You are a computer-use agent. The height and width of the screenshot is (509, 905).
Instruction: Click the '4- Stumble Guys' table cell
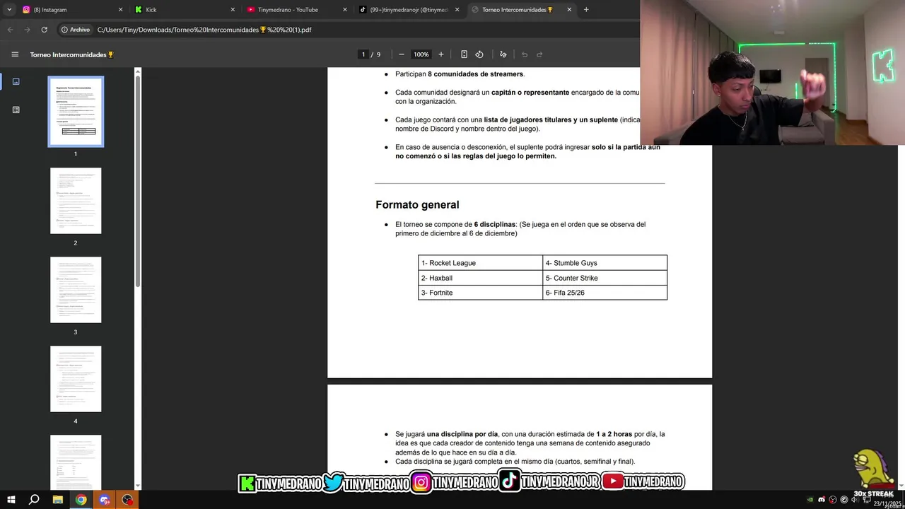point(605,263)
